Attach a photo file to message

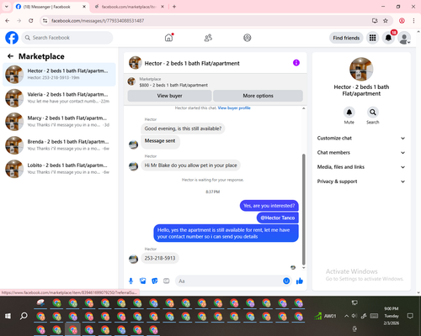(x=143, y=281)
